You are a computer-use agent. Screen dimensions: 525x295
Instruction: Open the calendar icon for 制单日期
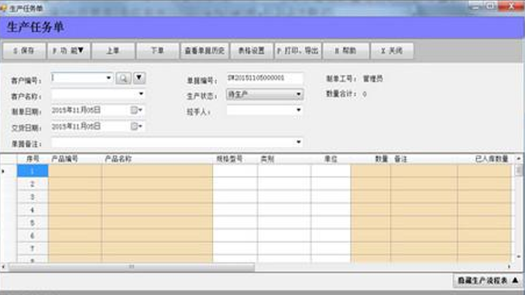tap(134, 110)
